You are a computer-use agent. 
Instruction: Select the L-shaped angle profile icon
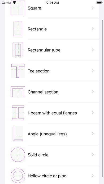click(x=18, y=134)
